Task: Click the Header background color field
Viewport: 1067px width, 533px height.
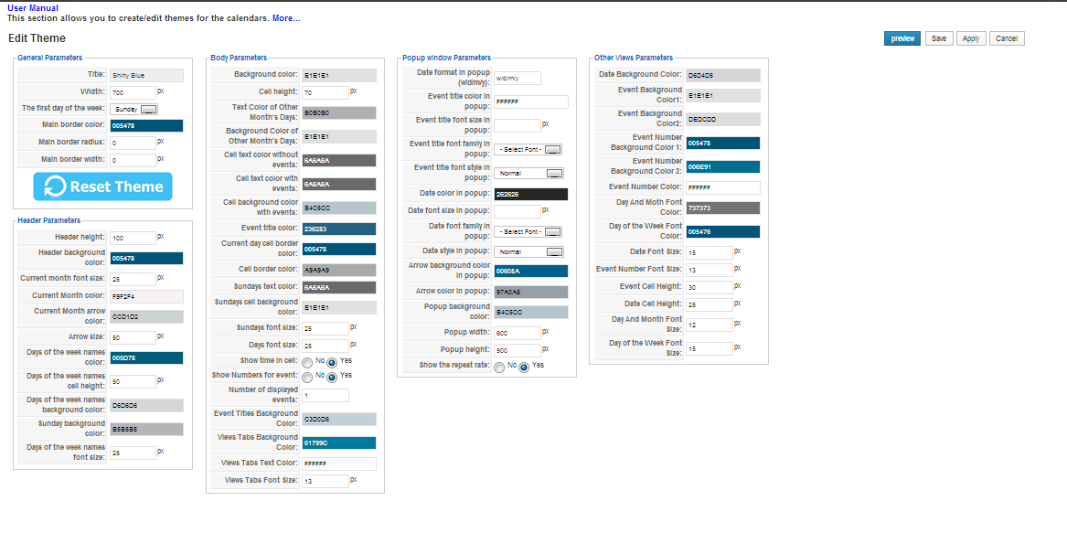Action: 146,259
